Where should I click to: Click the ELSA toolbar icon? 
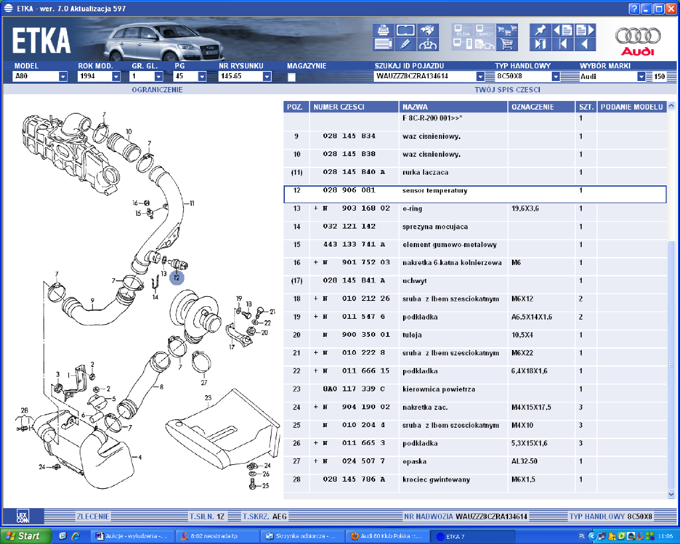click(462, 30)
